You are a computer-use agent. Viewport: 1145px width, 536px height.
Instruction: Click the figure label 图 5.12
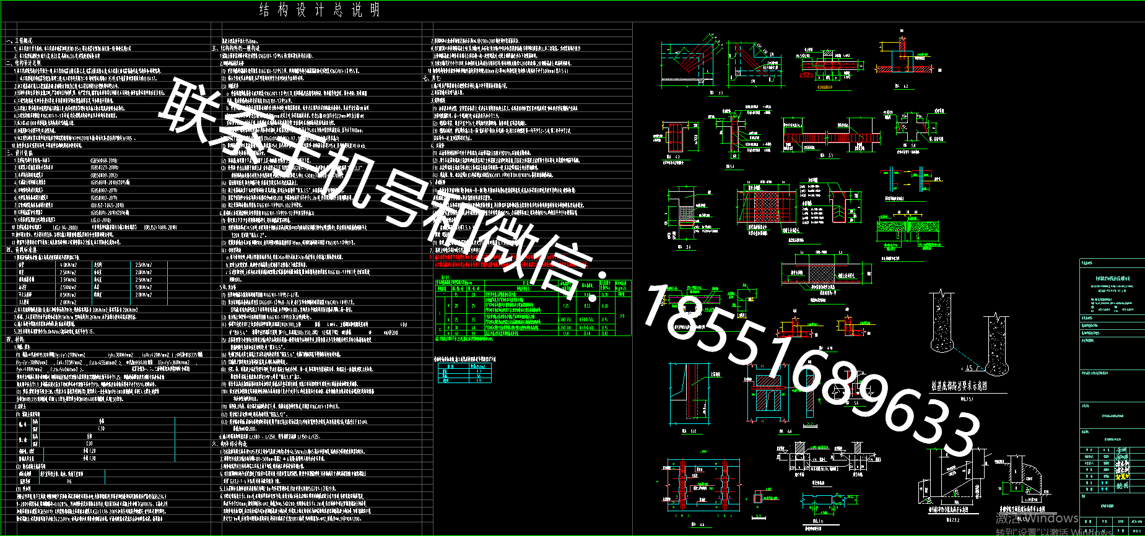pos(689,431)
